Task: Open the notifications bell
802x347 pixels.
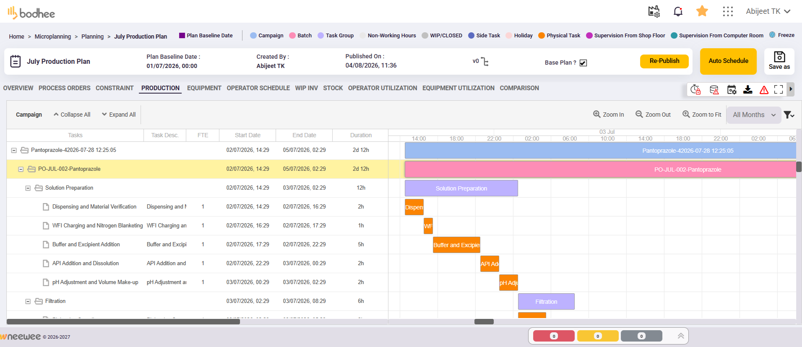Action: [x=678, y=11]
